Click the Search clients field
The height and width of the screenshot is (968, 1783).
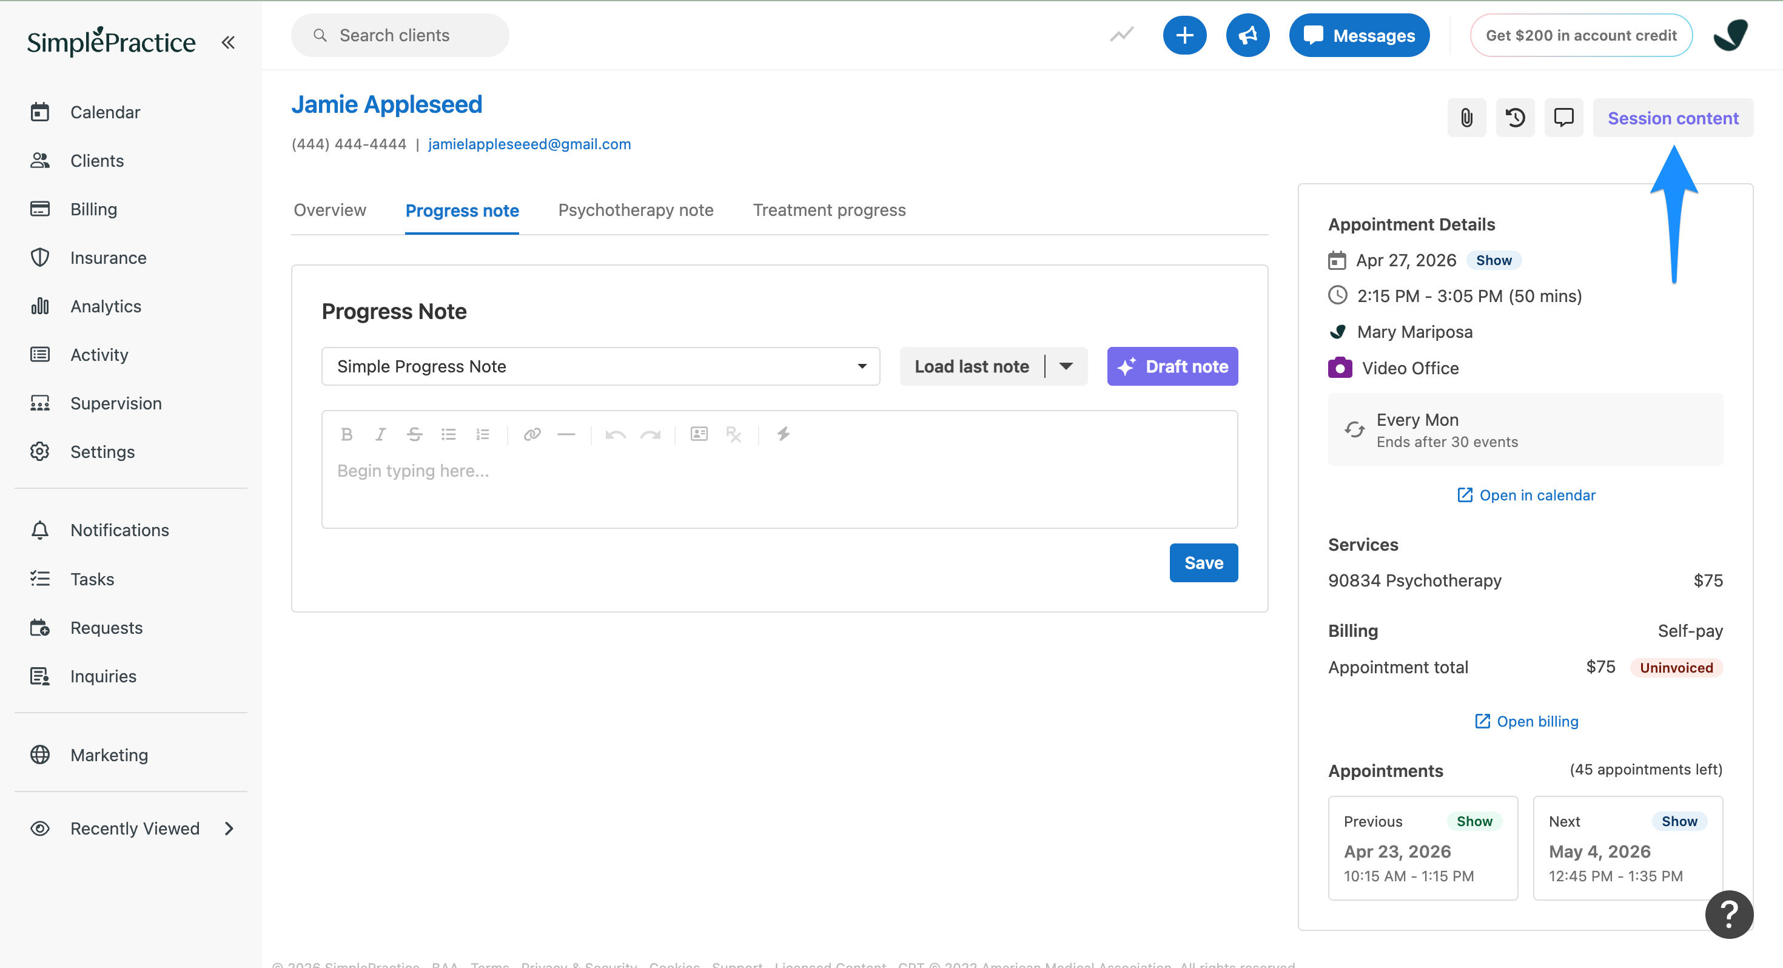click(x=400, y=35)
